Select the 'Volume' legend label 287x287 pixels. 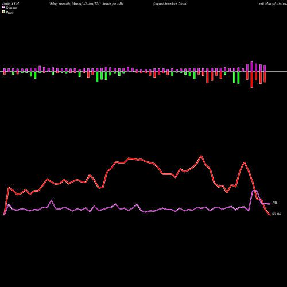tap(11, 8)
